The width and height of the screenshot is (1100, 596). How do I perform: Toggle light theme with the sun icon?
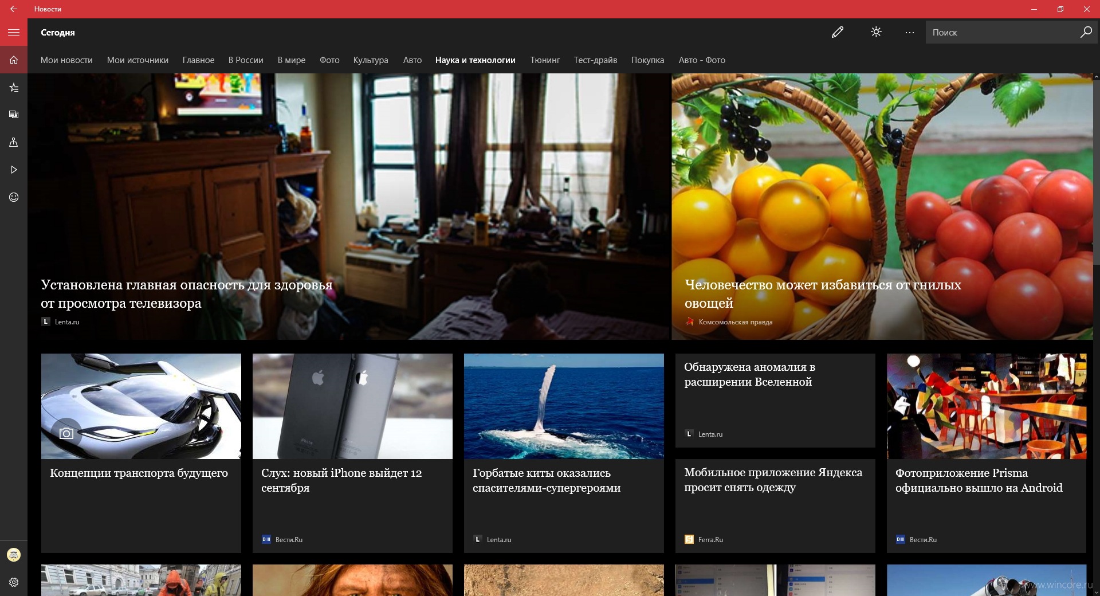[876, 32]
